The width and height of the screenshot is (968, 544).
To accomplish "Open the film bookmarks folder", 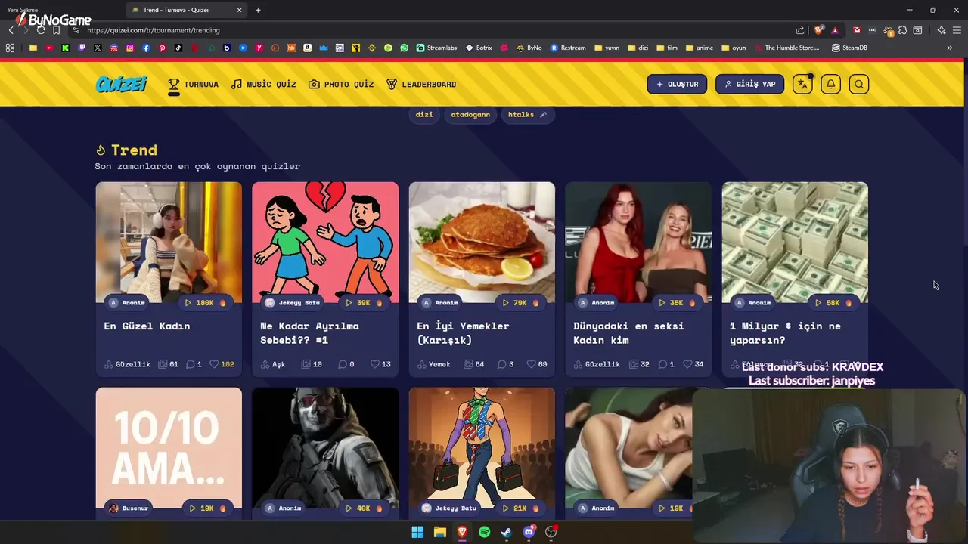I will tap(666, 48).
